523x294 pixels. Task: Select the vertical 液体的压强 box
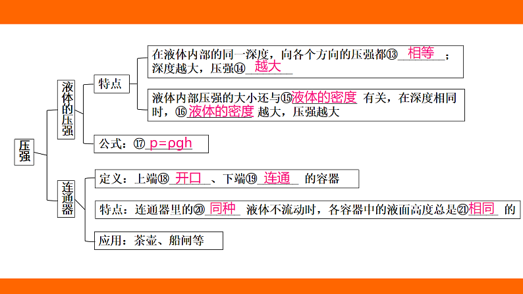coord(67,109)
